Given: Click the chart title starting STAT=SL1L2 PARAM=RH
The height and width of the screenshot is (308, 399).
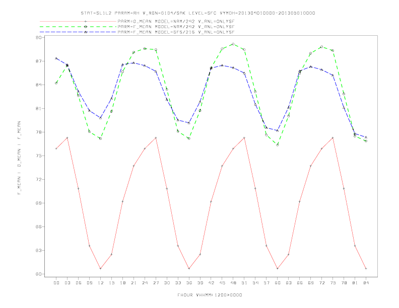Looking at the screenshot, I should click(197, 13).
